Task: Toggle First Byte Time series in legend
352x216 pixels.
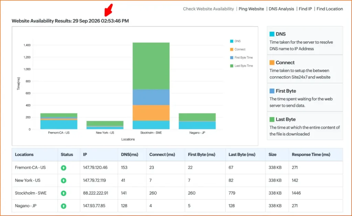Action: [241, 58]
